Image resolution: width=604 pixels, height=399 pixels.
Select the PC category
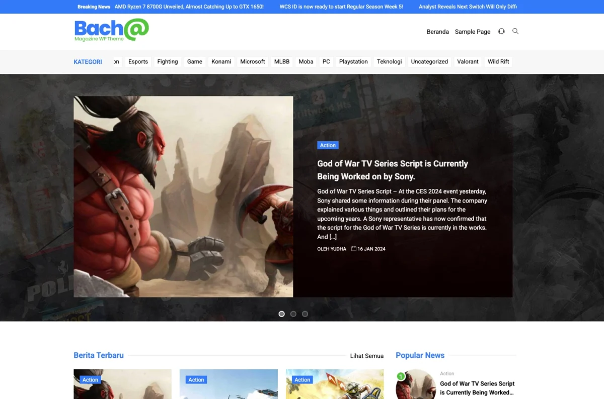tap(326, 62)
